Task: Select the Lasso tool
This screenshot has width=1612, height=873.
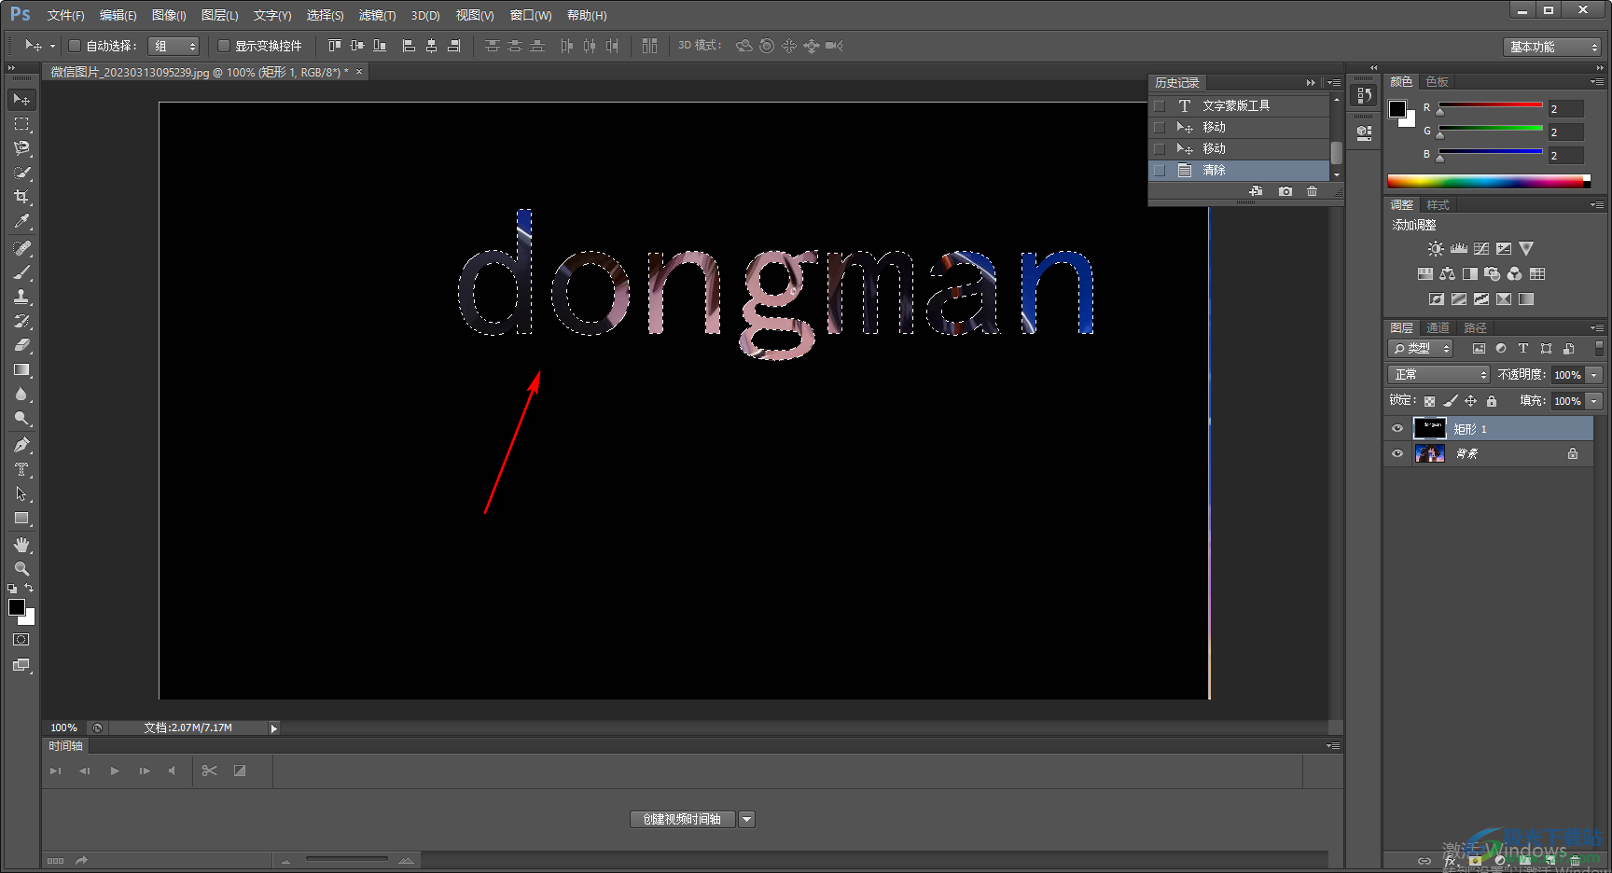Action: (x=21, y=148)
